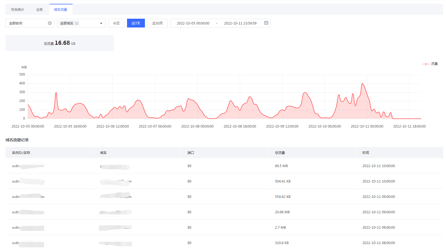
Task: Select the 域名流量 tab
Action: point(60,10)
